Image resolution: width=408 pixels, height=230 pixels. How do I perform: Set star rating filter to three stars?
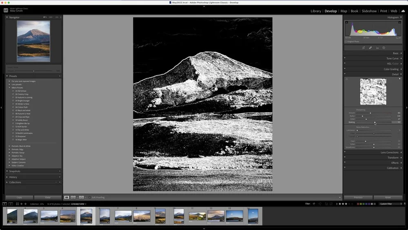346,204
